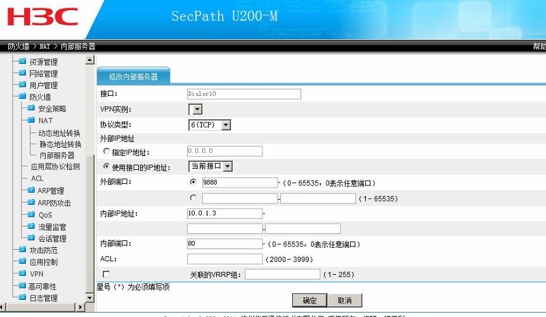Click the folder icon beside 攻击防范
The image size is (546, 317).
pyautogui.click(x=22, y=250)
